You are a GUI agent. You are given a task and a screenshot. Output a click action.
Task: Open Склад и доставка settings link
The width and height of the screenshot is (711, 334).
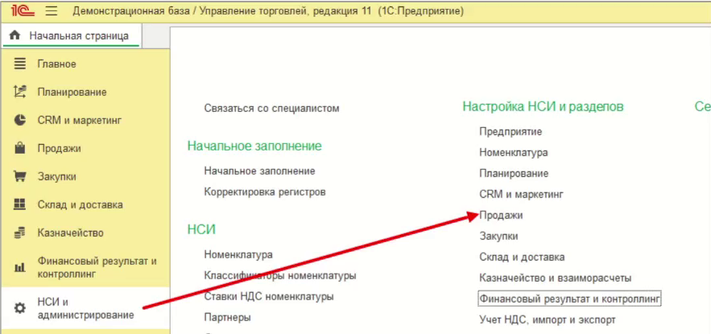(x=522, y=257)
